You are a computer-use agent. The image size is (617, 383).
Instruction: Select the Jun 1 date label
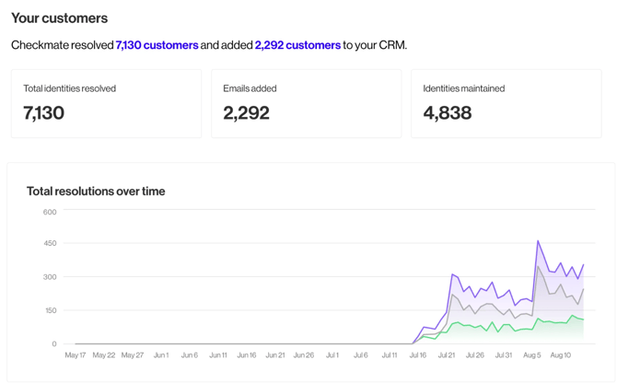click(161, 355)
